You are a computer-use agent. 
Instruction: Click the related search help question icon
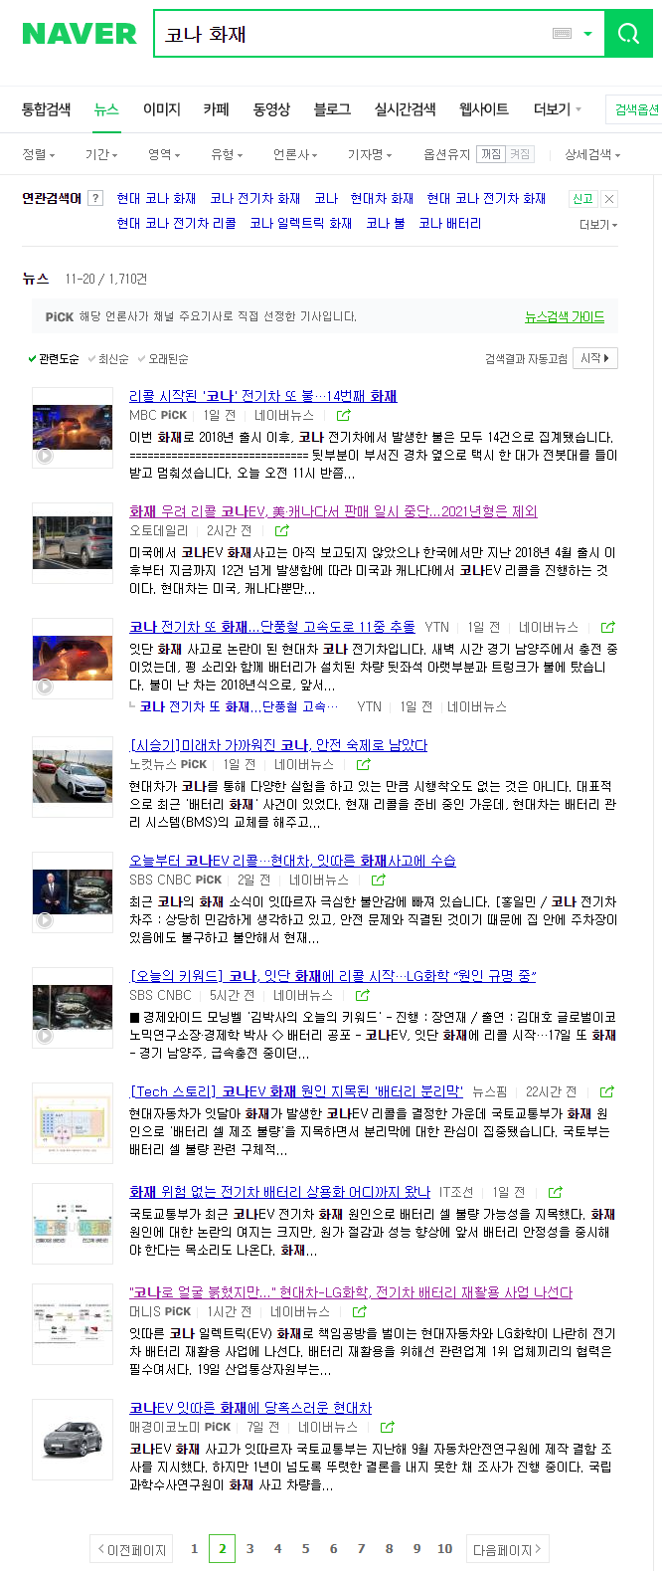[95, 198]
